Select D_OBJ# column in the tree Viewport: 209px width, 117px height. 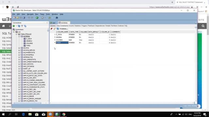pyautogui.click(x=29, y=39)
